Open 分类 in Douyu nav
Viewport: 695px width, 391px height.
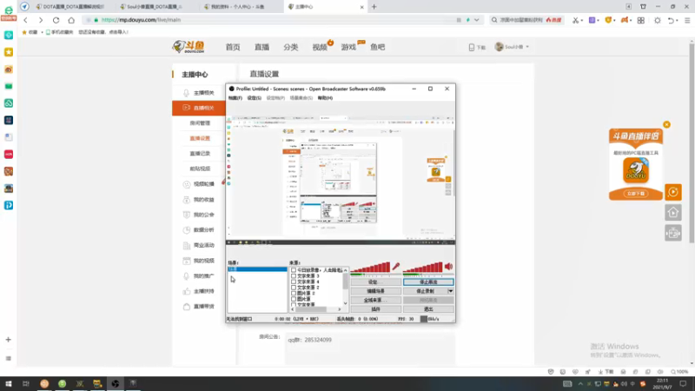tap(291, 47)
